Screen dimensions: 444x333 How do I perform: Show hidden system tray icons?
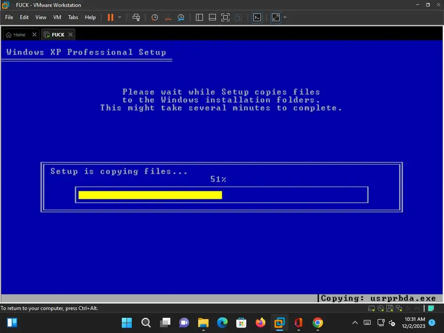(355, 323)
